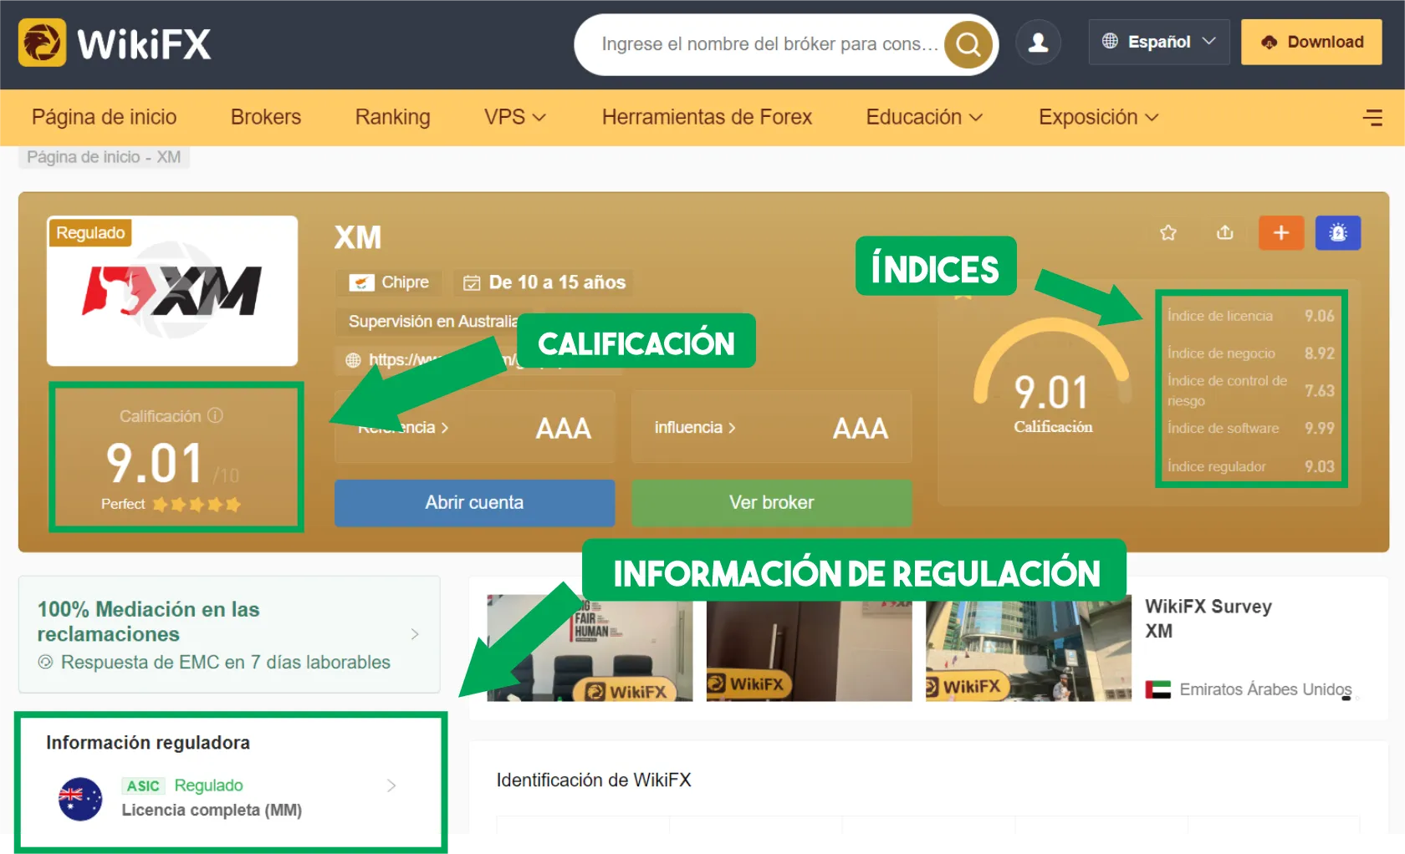Image resolution: width=1405 pixels, height=854 pixels.
Task: Click the Página de inicio breadcrumb link
Action: 83,157
